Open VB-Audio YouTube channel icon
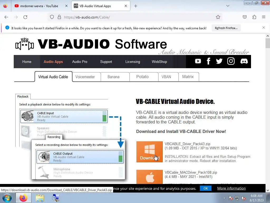This screenshot has height=203, width=270. (x=198, y=61)
